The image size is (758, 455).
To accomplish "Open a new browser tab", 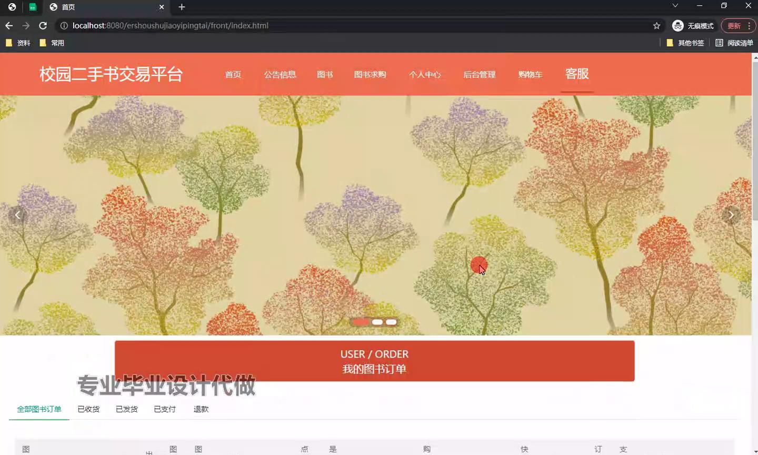I will 182,7.
